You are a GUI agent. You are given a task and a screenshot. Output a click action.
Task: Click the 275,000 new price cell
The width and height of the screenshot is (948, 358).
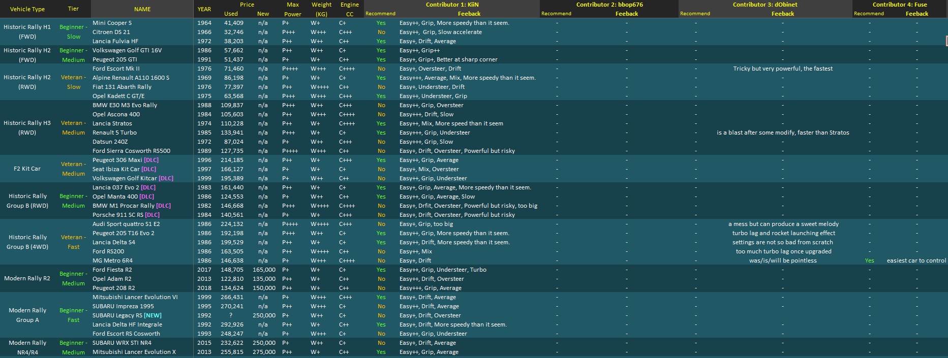[x=264, y=352]
